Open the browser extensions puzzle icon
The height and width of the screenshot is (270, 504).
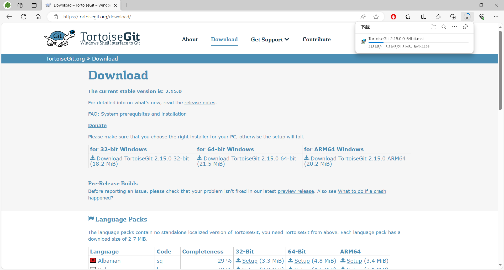pyautogui.click(x=408, y=17)
